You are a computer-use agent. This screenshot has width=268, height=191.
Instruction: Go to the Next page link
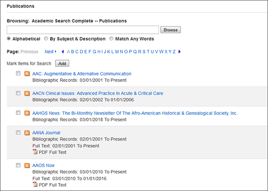pos(50,52)
